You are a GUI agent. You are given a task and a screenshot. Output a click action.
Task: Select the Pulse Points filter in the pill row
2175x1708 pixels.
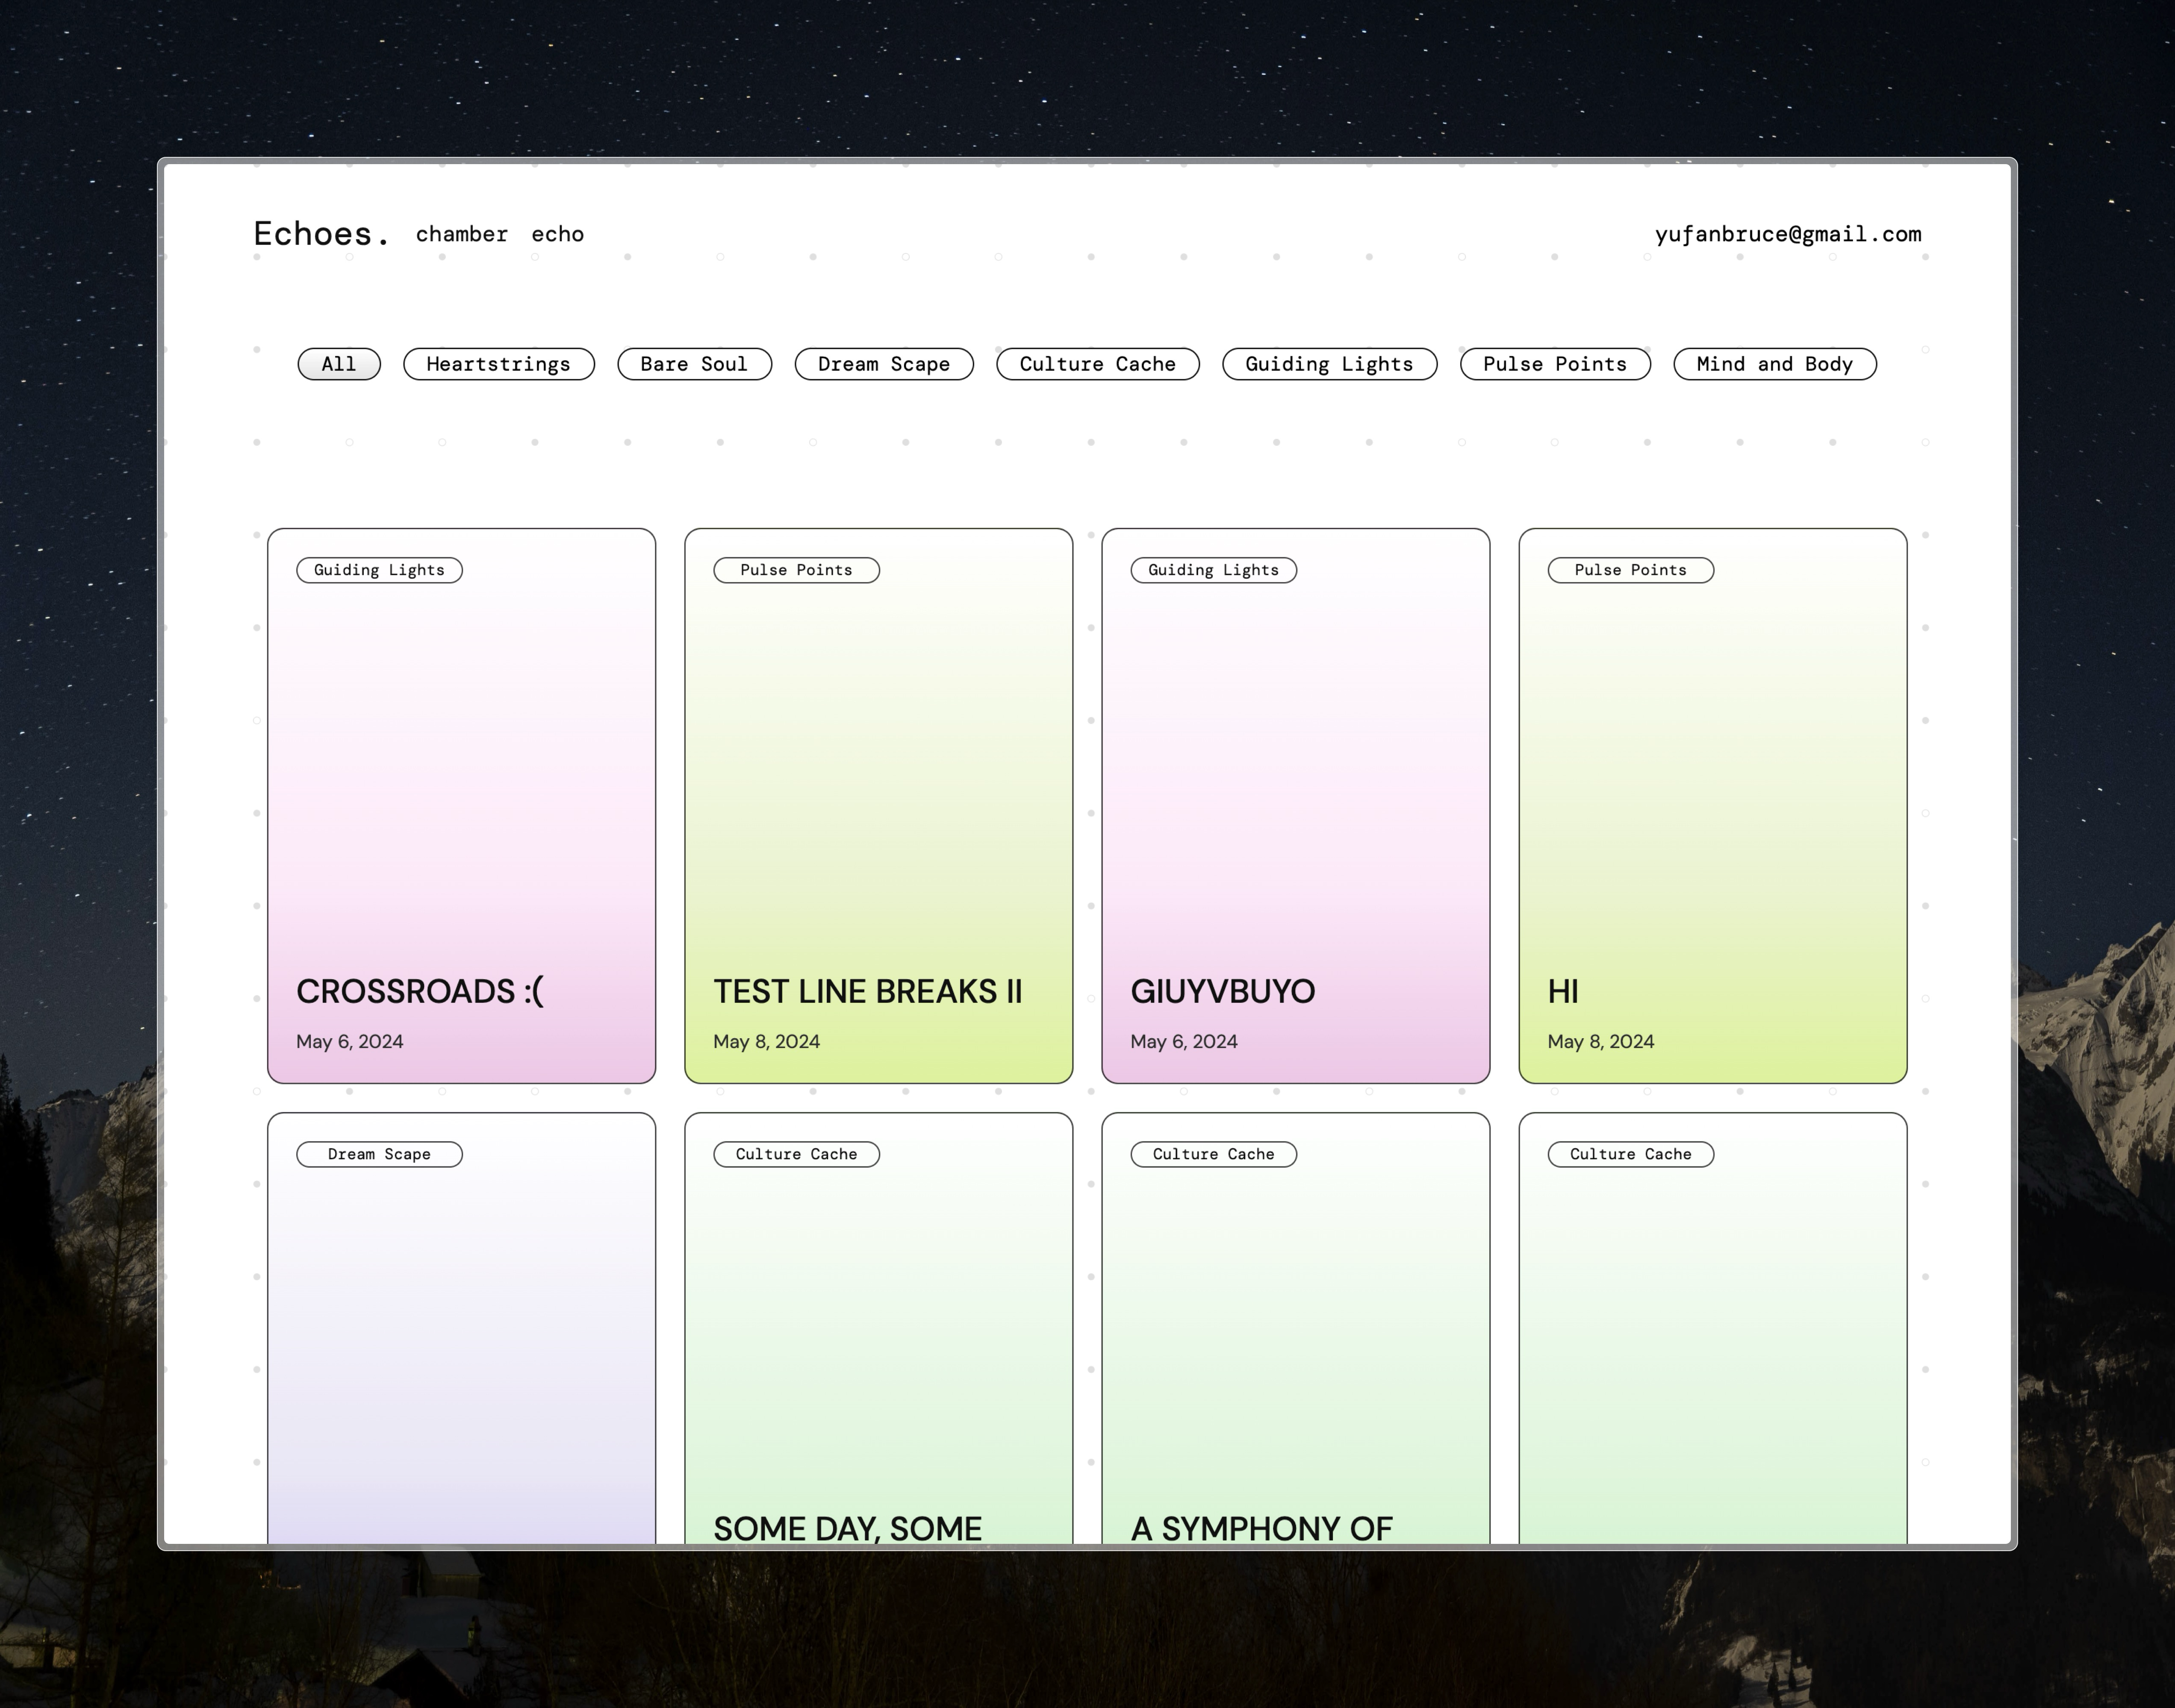1555,364
